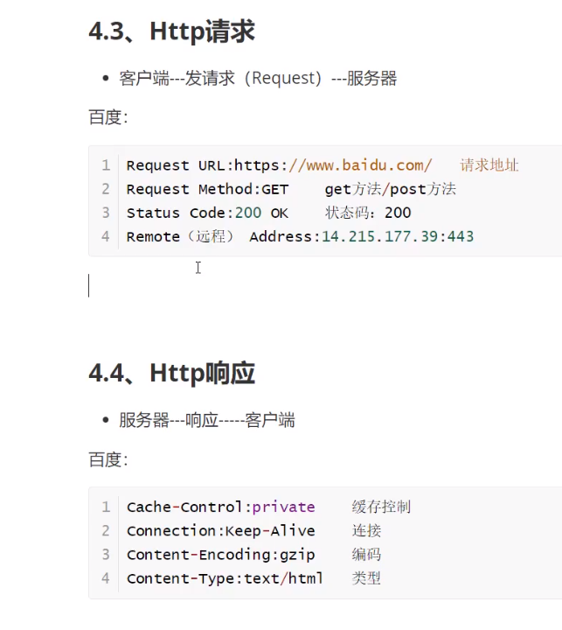562x630 pixels.
Task: Click the "Connection:Keep-Alive" code line
Action: click(220, 531)
